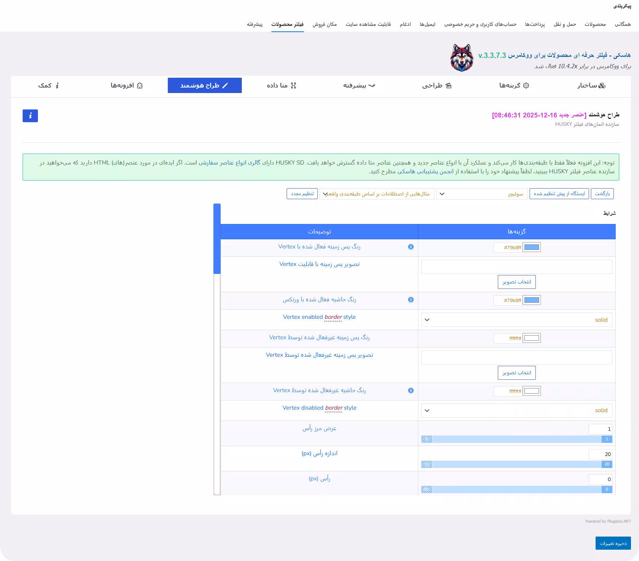Image resolution: width=639 pixels, height=561 pixels.
Task: Click info icon beside enabled border color row
Action: (x=411, y=300)
